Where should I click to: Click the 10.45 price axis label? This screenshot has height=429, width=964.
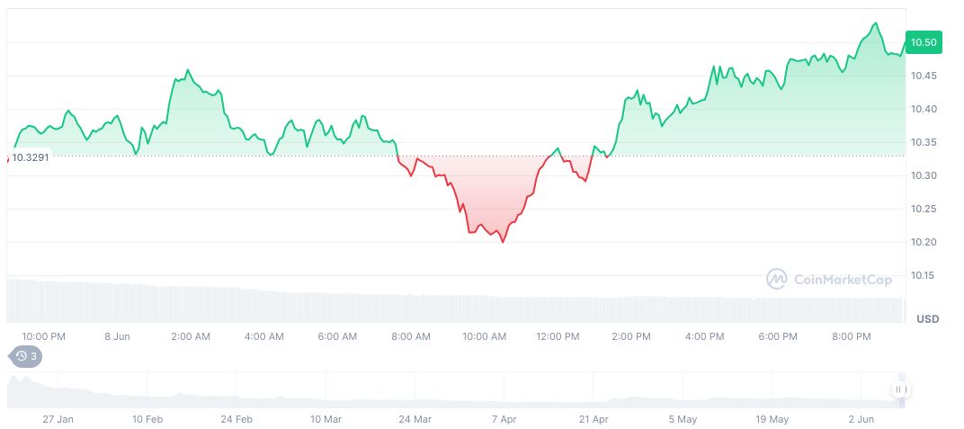(924, 76)
